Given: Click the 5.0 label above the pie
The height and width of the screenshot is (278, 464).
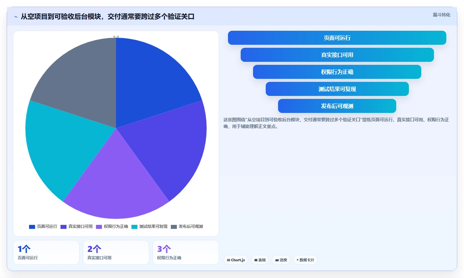Looking at the screenshot, I should [x=116, y=37].
